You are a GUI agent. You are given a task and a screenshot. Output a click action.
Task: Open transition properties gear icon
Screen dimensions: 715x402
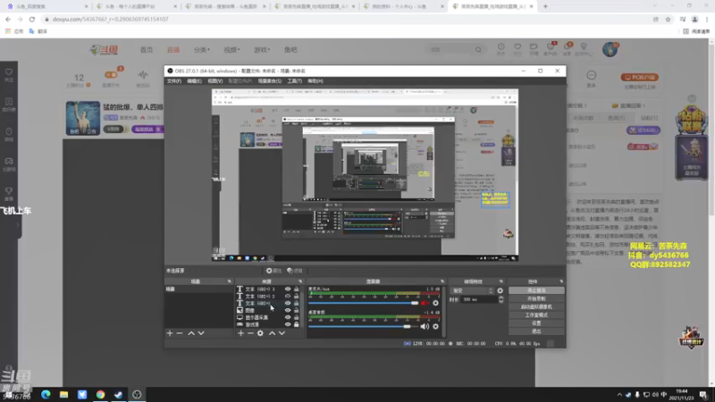500,291
